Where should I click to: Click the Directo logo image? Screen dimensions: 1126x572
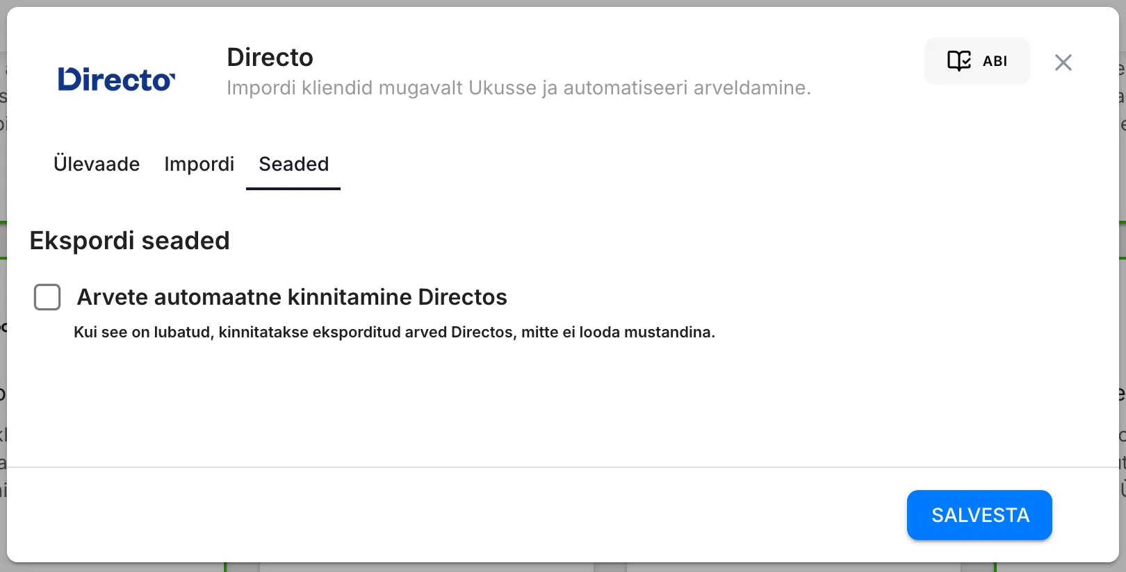[x=116, y=80]
